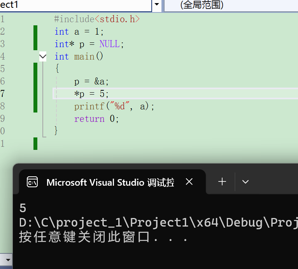Select the Microsoft Visual Studio 调试控 tab
The image size is (298, 269).
click(x=110, y=182)
